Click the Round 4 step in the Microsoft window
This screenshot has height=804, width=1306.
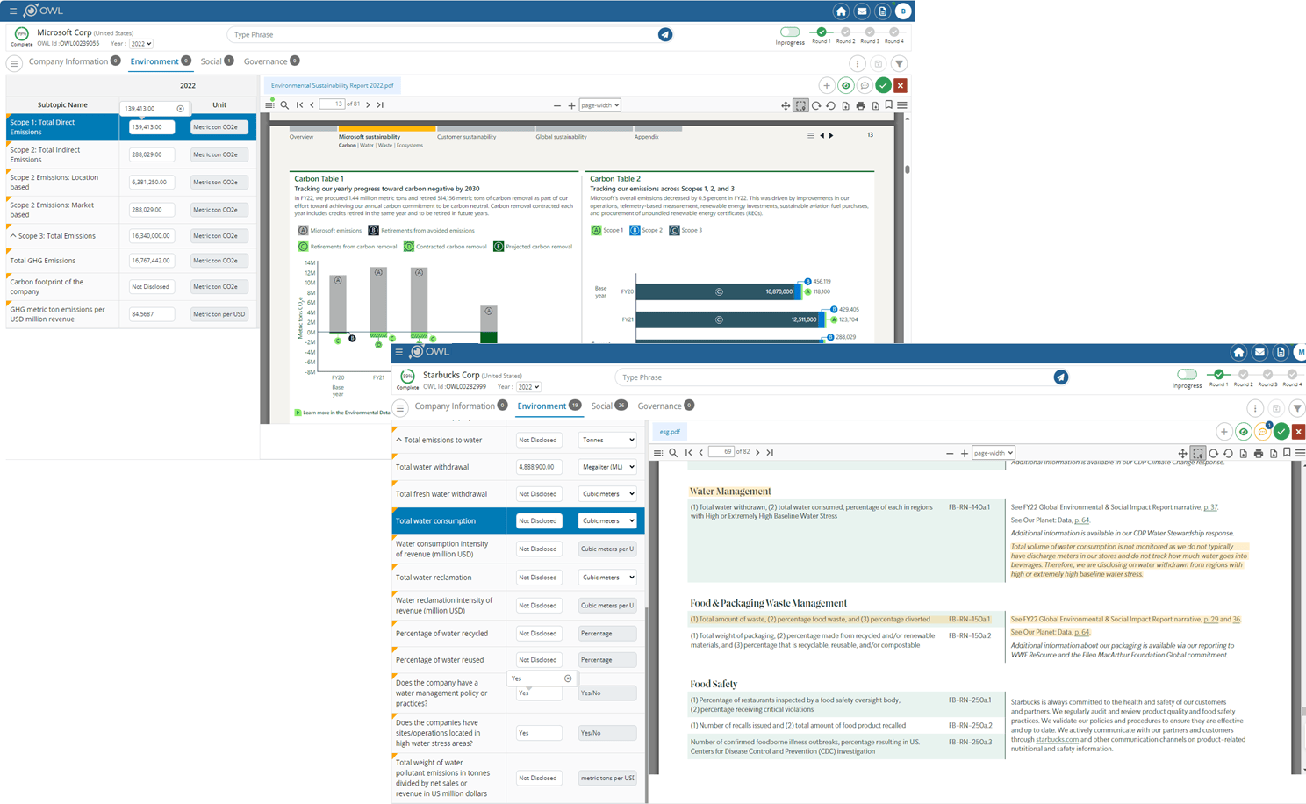[x=894, y=32]
